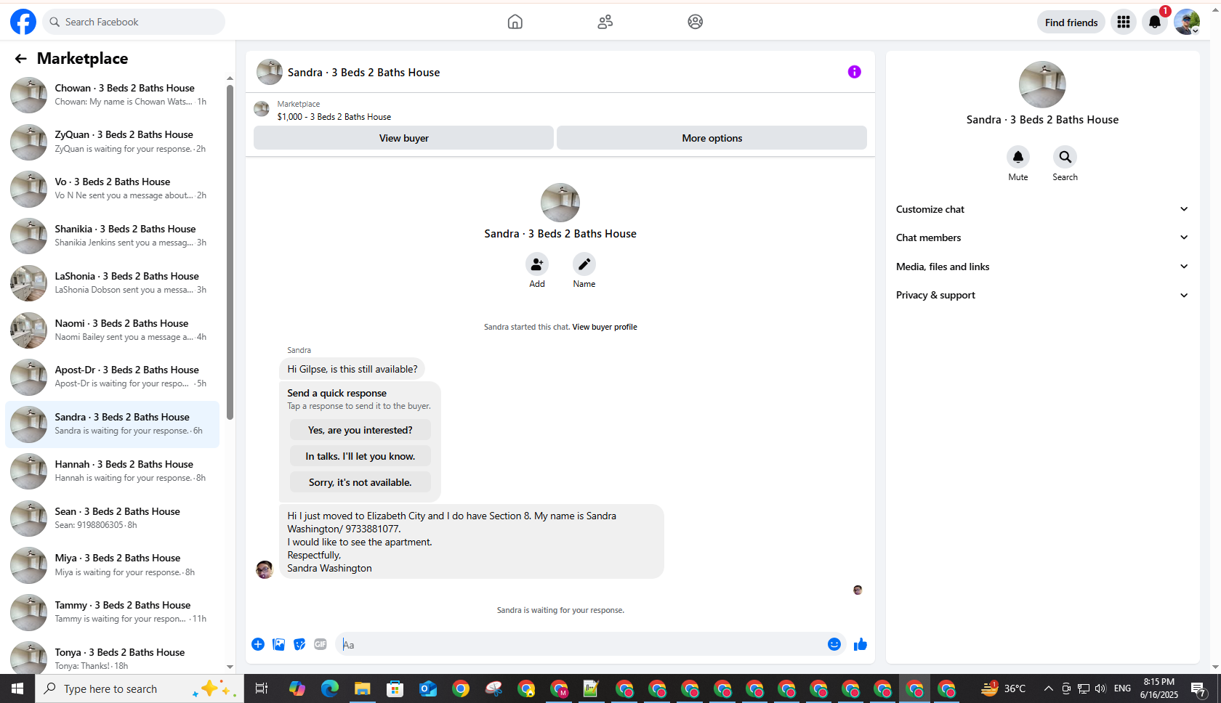Open File Explorer from taskbar
The width and height of the screenshot is (1221, 703).
click(362, 688)
